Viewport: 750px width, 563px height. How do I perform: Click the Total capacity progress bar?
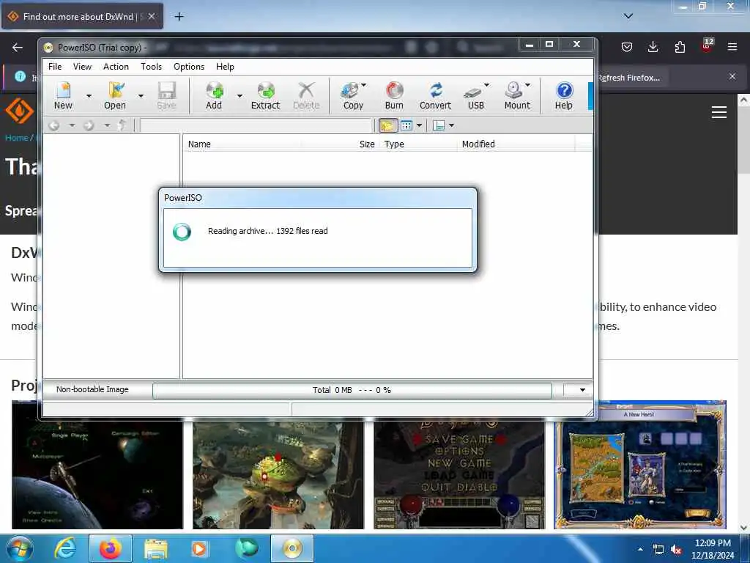(x=352, y=390)
